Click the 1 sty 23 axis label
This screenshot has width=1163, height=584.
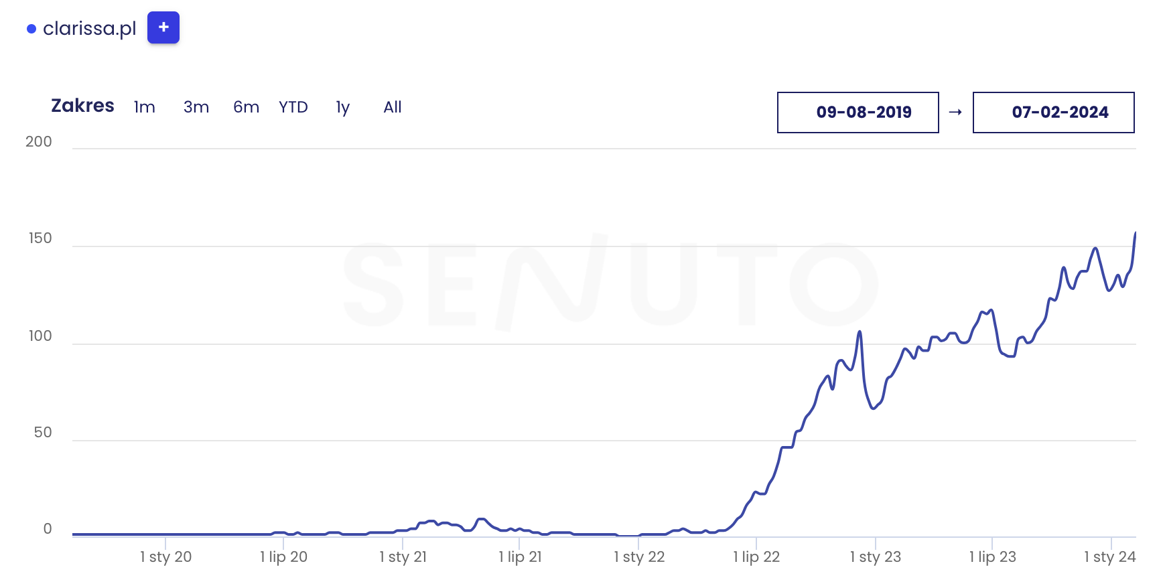[x=876, y=557]
